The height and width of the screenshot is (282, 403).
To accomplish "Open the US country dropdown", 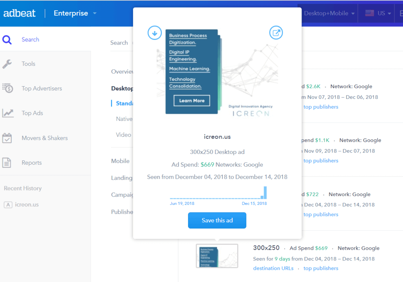I will [378, 13].
